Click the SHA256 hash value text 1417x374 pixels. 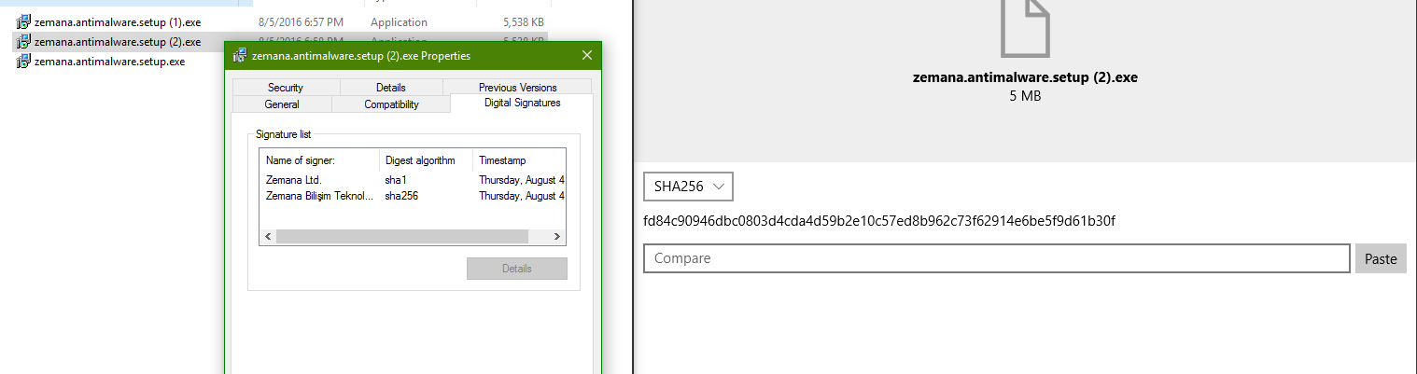879,221
